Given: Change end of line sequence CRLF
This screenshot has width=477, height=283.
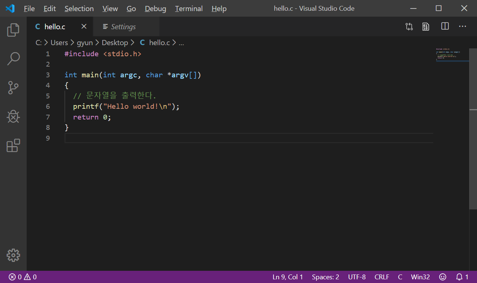Looking at the screenshot, I should tap(382, 277).
